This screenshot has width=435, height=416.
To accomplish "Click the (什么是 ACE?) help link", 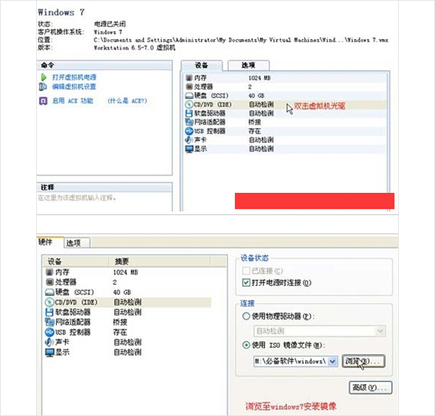I will (127, 100).
